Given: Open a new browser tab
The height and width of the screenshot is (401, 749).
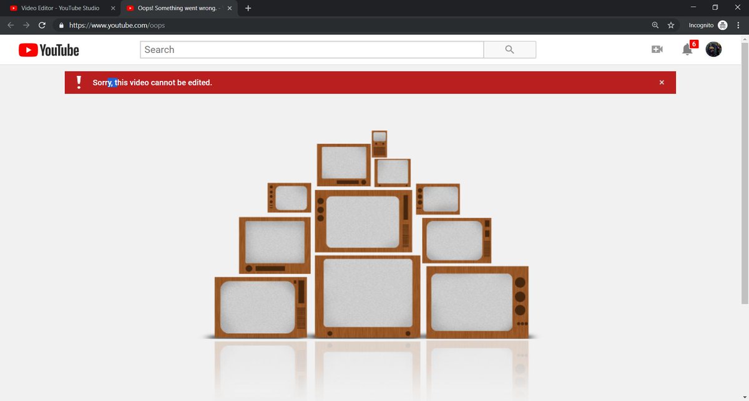Looking at the screenshot, I should 248,8.
